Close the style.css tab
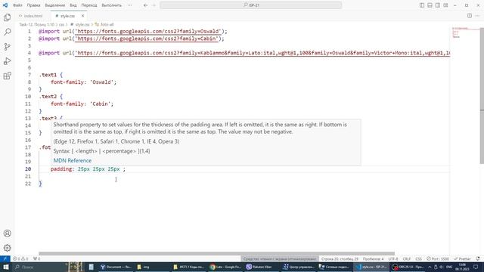Image resolution: width=484 pixels, height=272 pixels. (82, 16)
